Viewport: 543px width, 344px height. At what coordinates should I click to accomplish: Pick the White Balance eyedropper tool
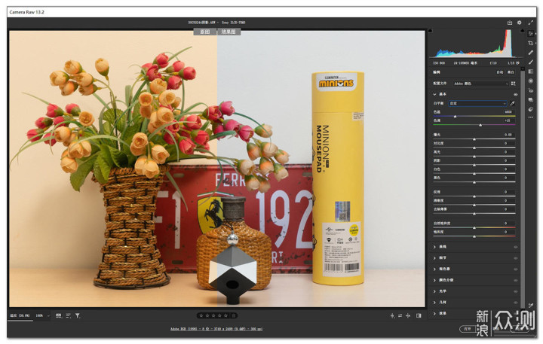[513, 103]
